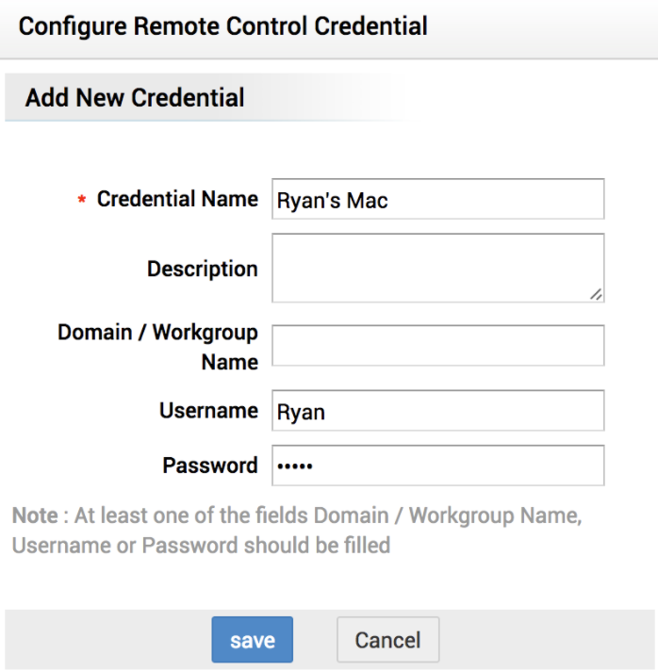Click the empty footer bar left of save
The height and width of the screenshot is (671, 658).
[x=104, y=641]
